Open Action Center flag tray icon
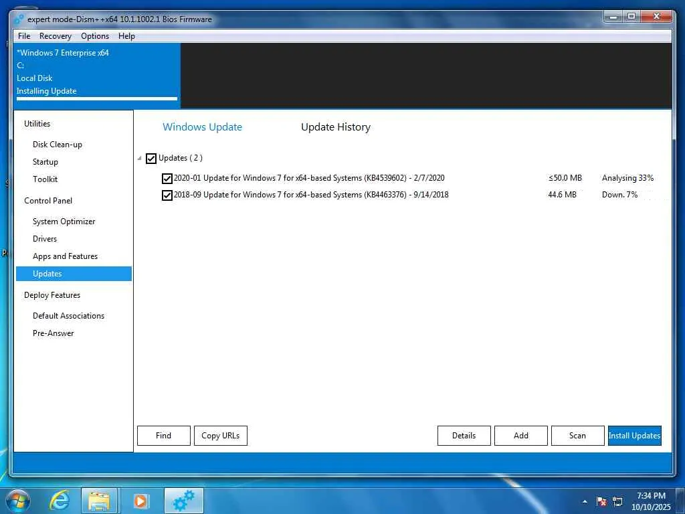The image size is (685, 514). (x=601, y=502)
